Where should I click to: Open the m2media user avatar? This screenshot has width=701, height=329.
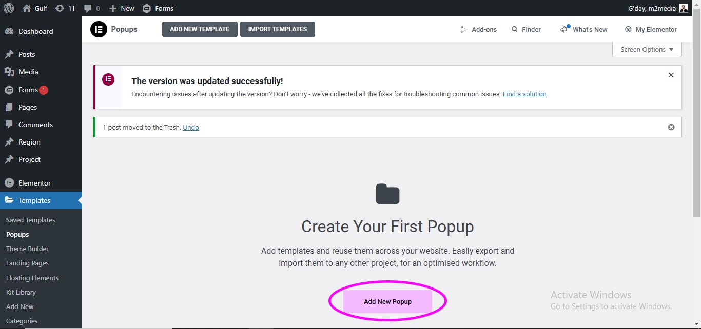683,8
